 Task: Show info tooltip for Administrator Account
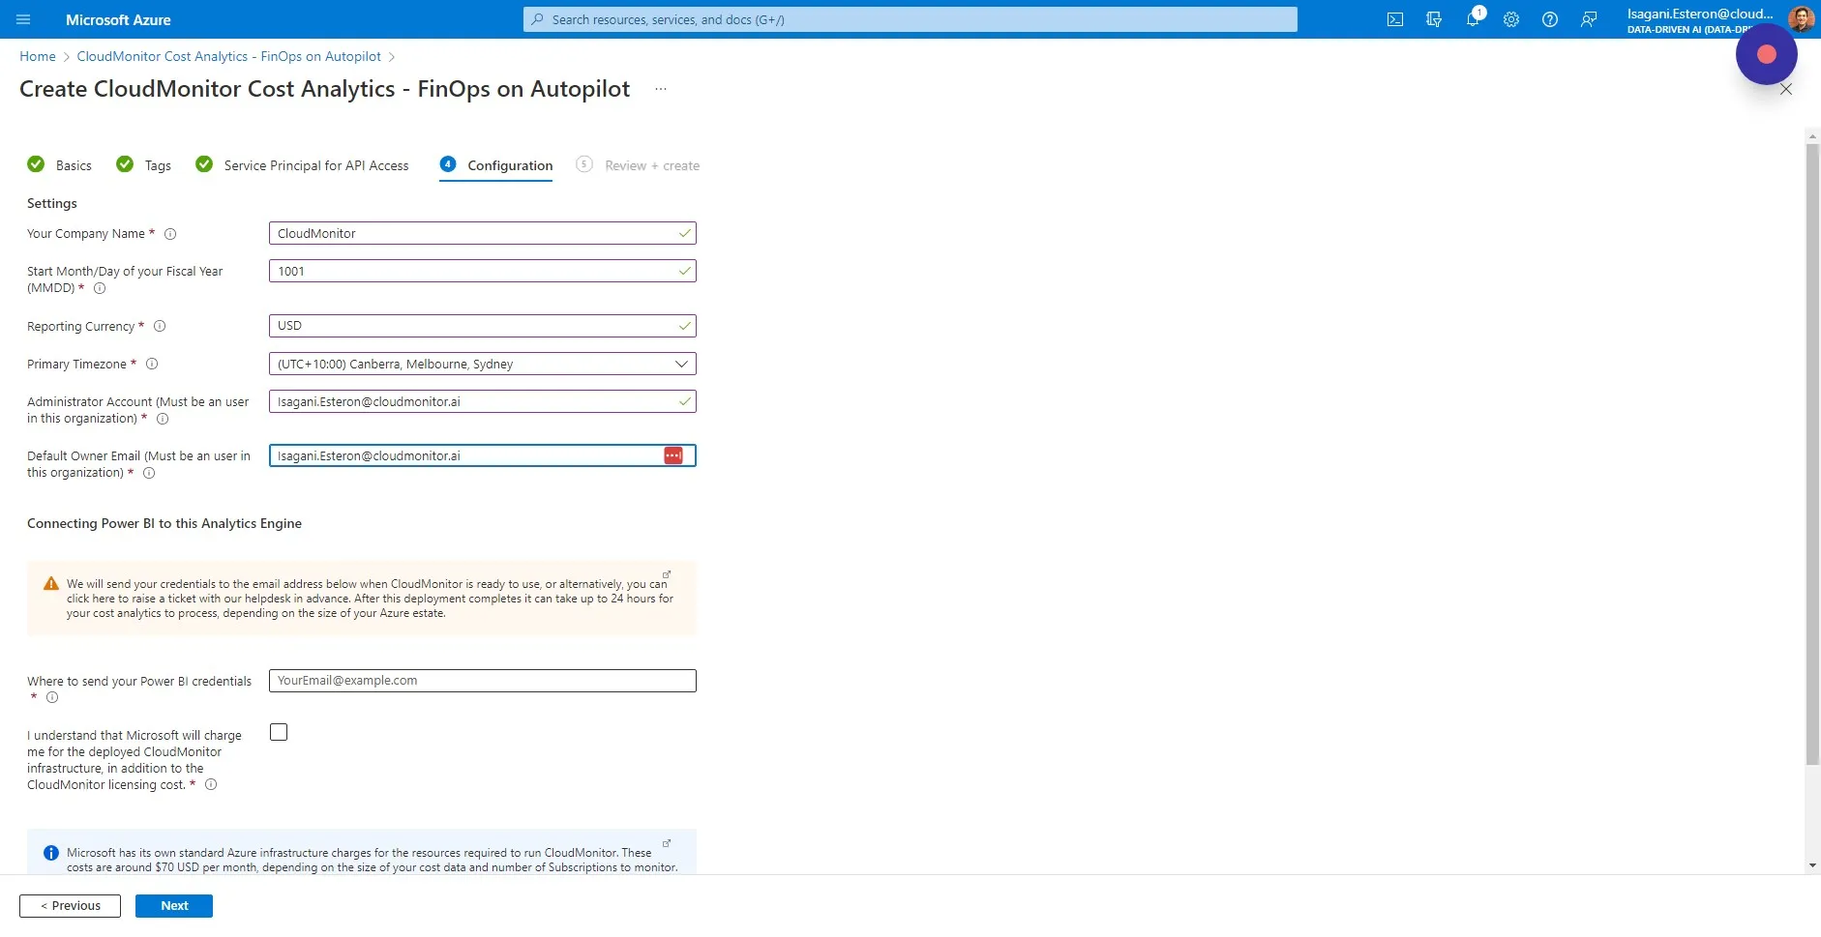pos(163,420)
